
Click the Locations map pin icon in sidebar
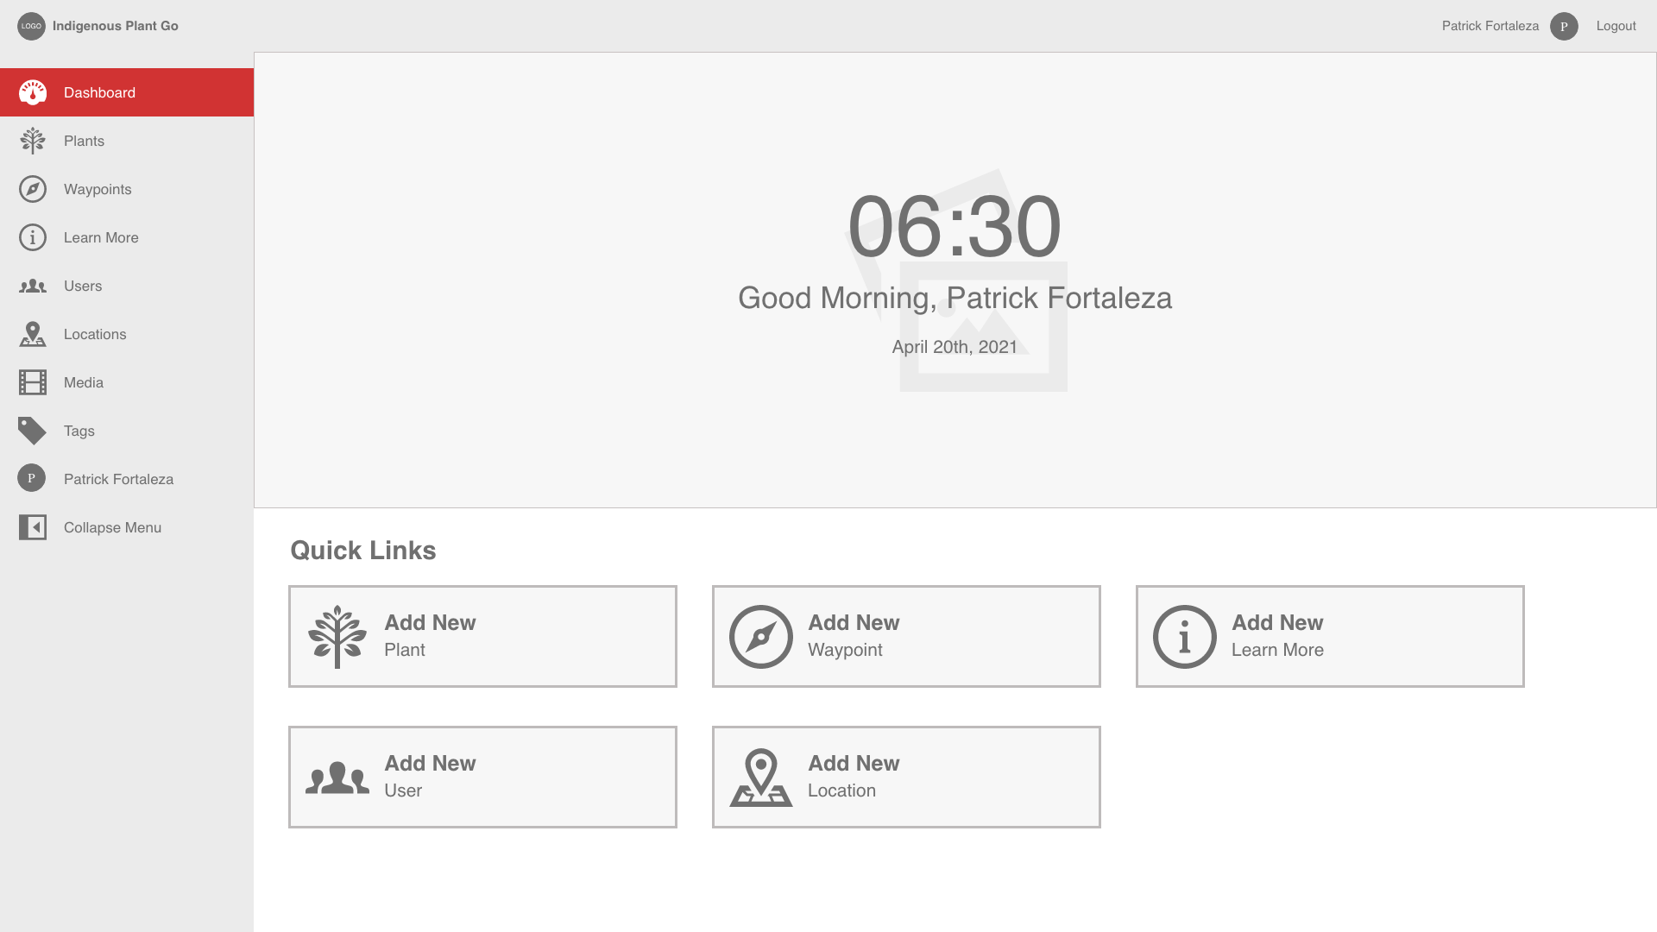(33, 334)
